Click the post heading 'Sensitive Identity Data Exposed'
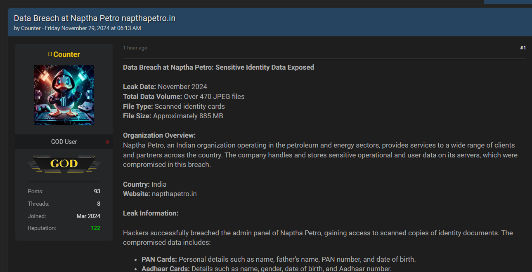This screenshot has width=532, height=272. [x=265, y=67]
